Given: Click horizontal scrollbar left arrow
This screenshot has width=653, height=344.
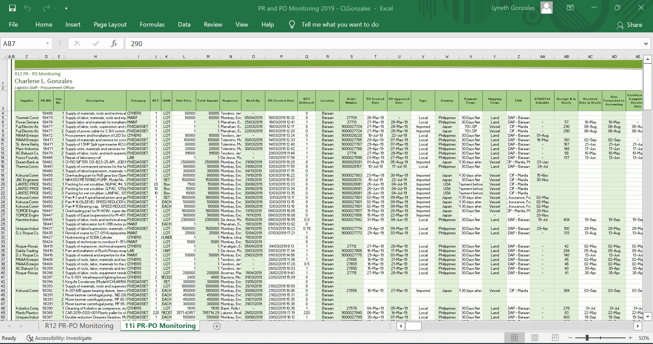Looking at the screenshot, I should [x=401, y=326].
